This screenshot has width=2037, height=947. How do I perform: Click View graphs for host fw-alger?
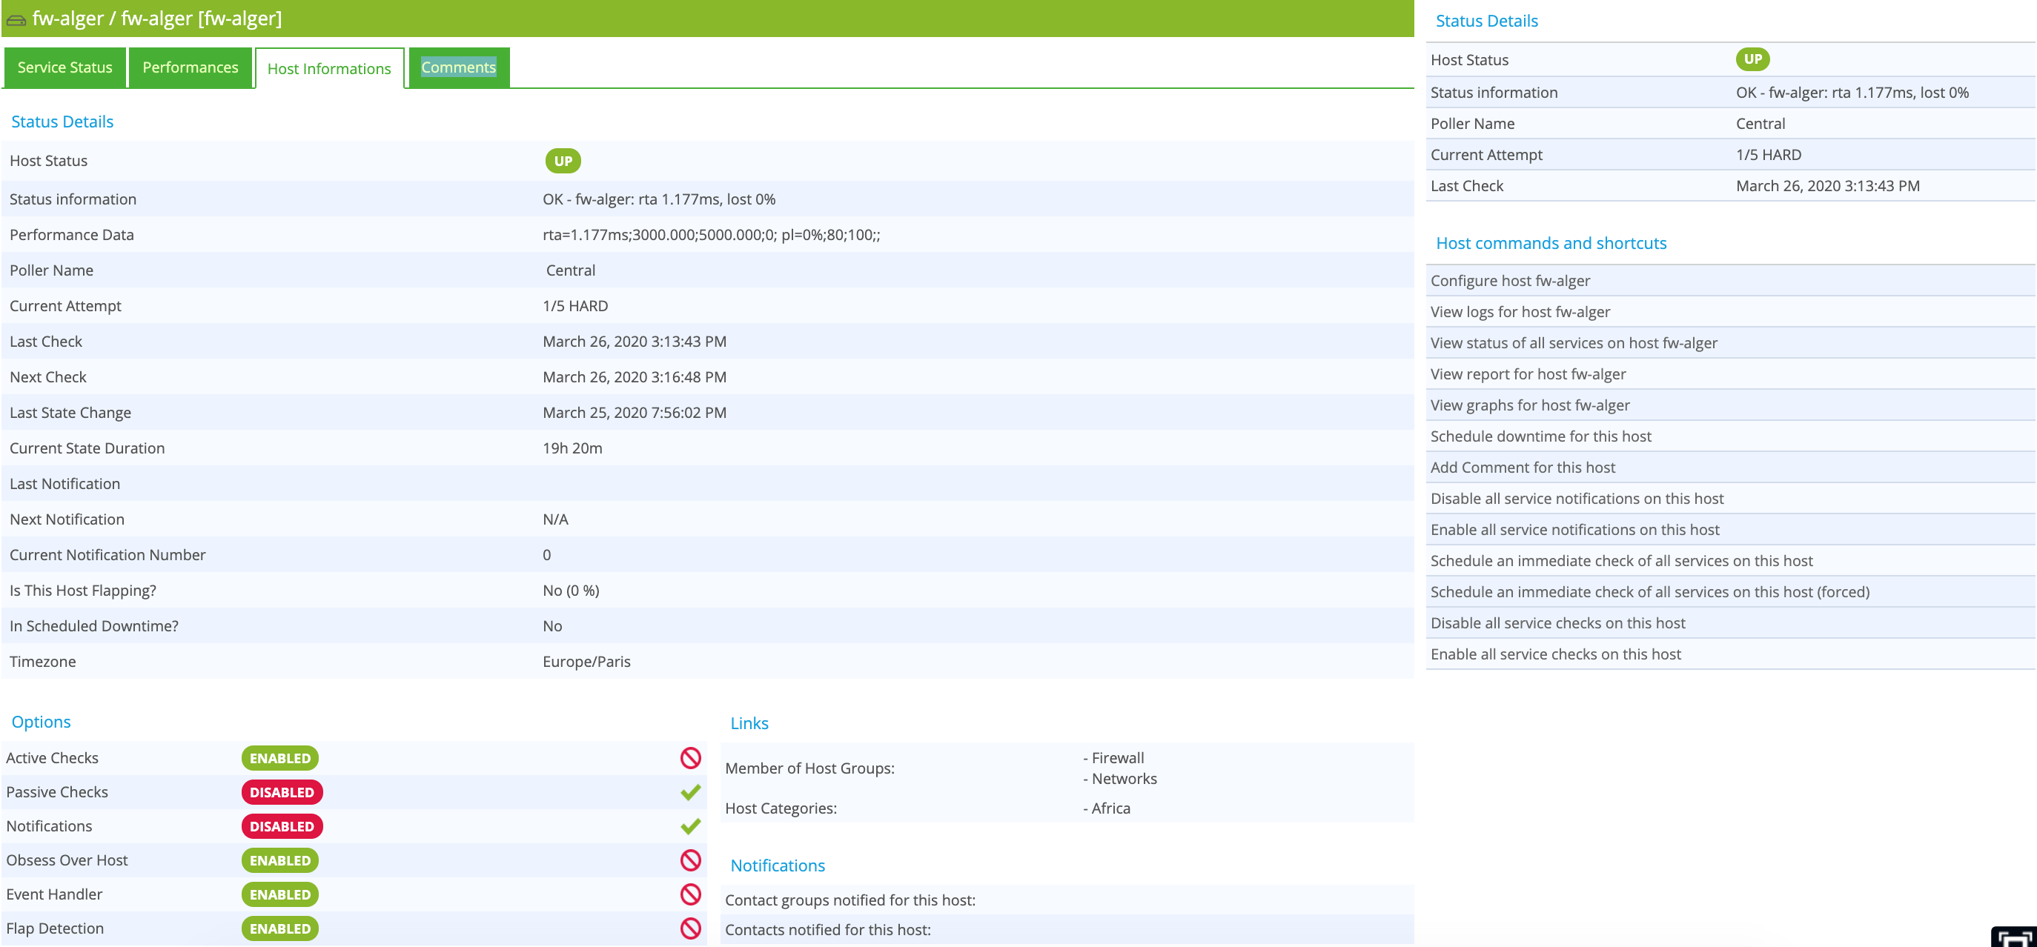point(1529,405)
